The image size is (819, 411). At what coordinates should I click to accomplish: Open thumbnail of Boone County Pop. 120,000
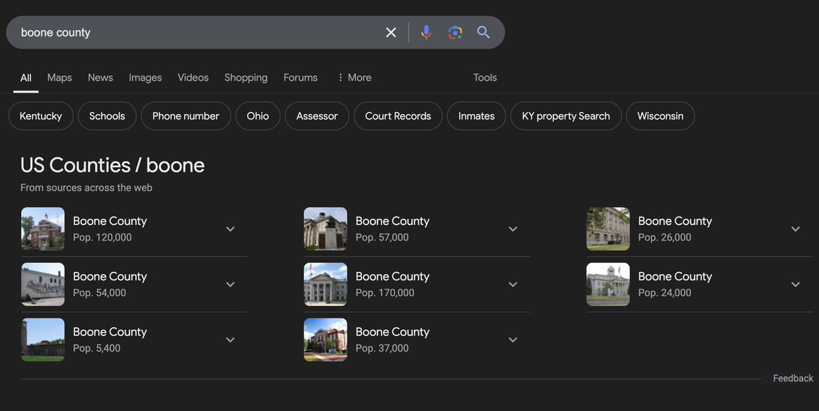click(43, 229)
